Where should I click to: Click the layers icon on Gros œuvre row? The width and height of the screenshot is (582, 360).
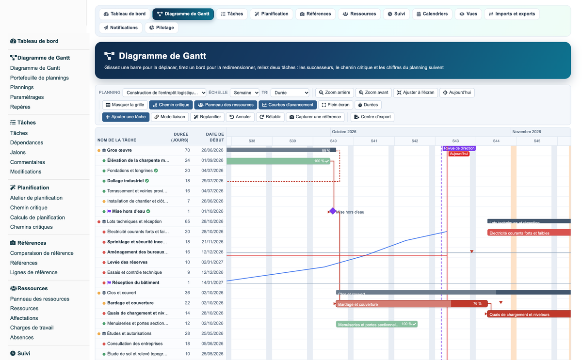(x=104, y=150)
